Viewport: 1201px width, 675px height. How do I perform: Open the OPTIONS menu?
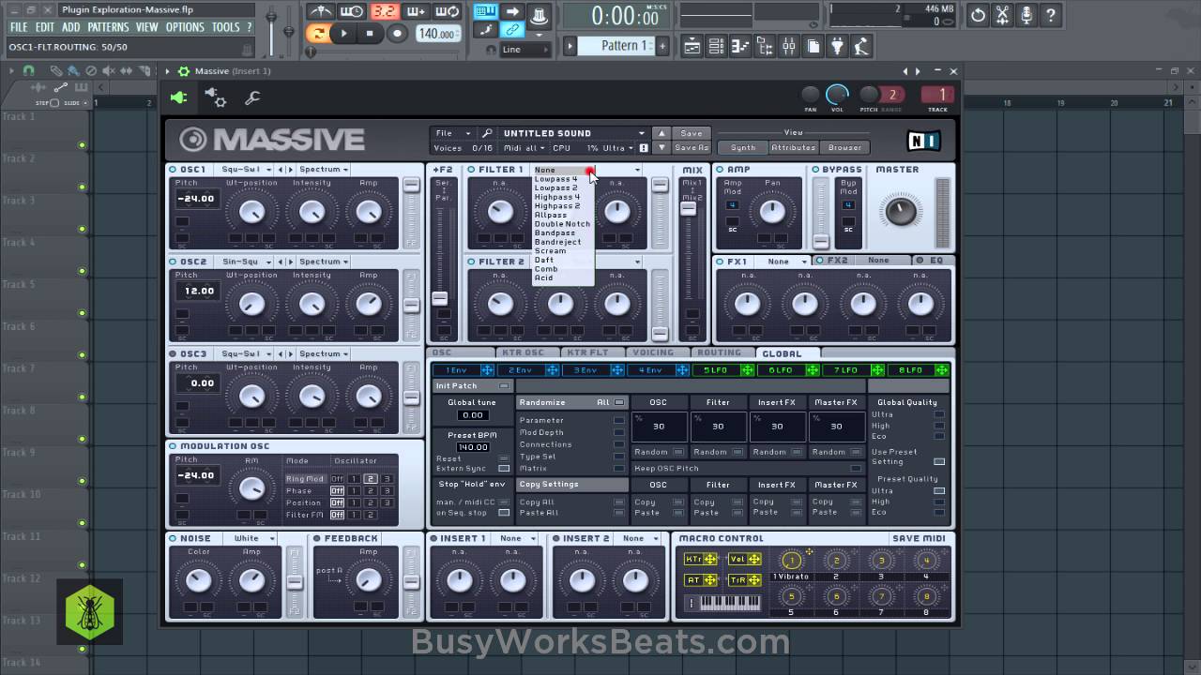coord(185,27)
